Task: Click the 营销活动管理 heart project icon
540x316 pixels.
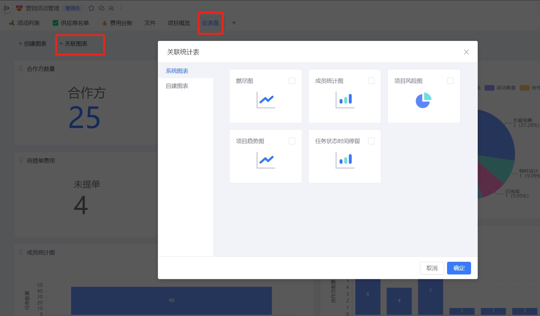Action: pyautogui.click(x=19, y=8)
